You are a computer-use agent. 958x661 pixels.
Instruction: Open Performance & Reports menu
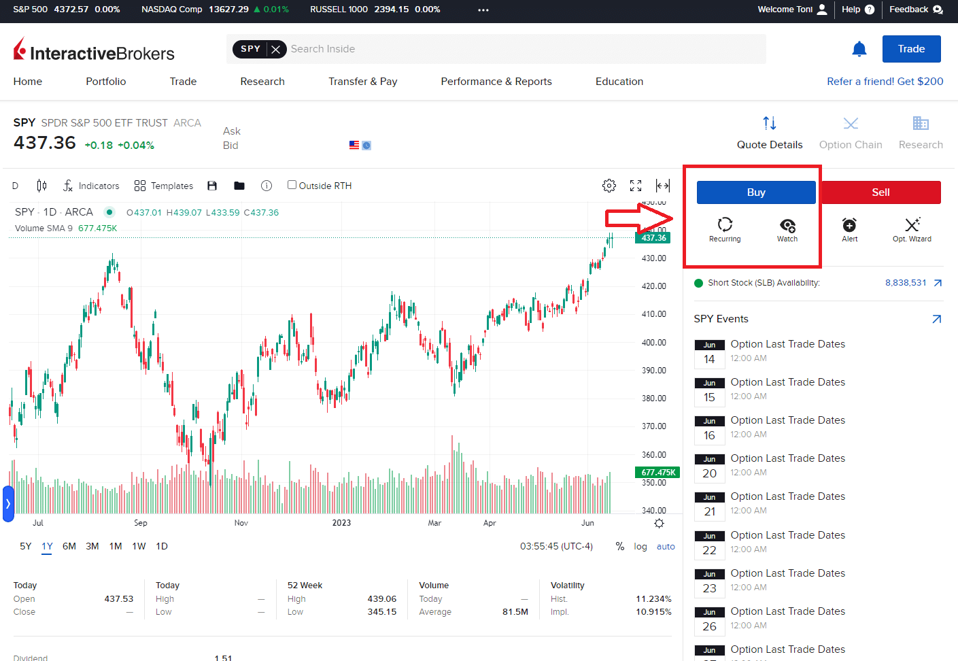click(x=496, y=82)
